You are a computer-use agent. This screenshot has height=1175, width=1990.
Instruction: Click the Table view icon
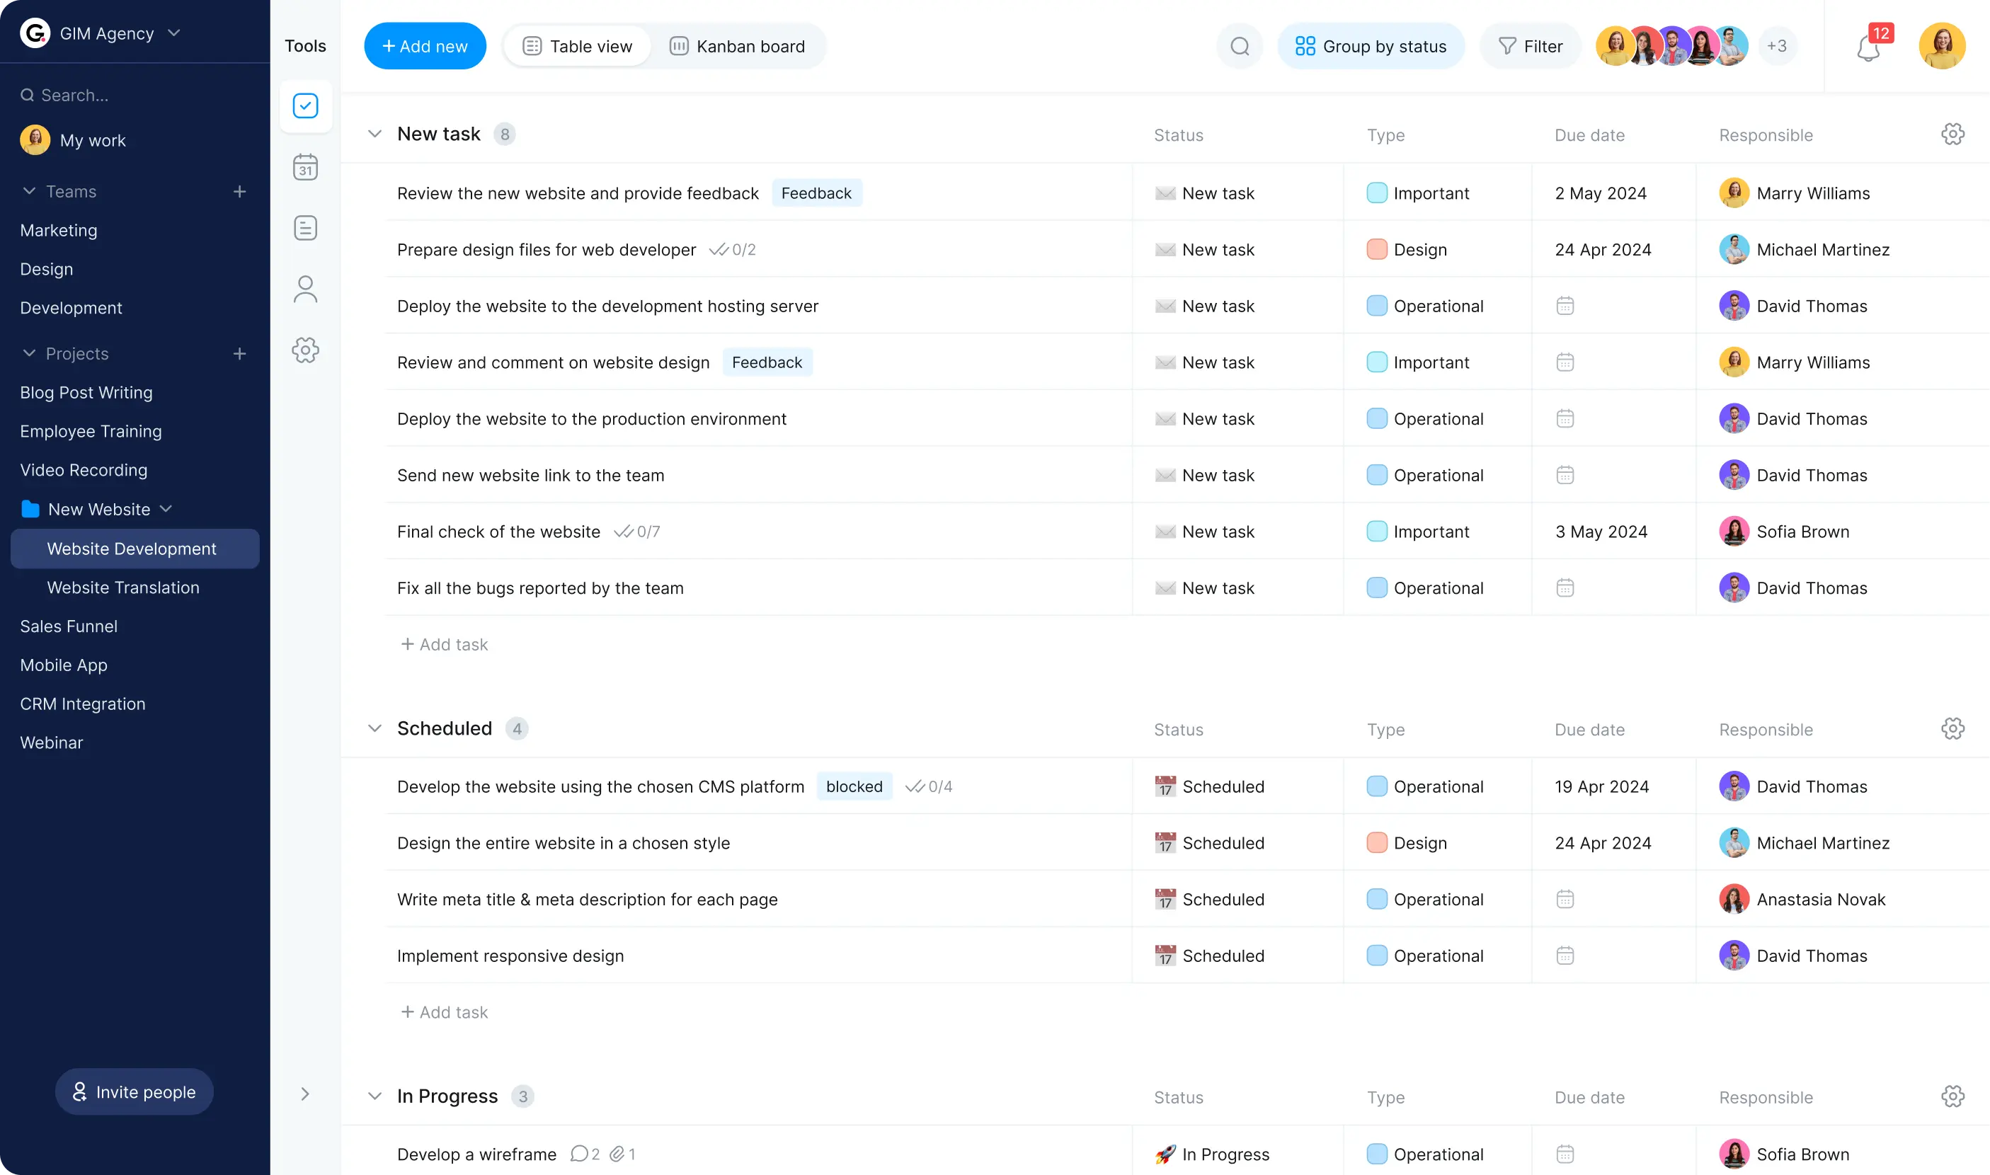click(532, 46)
